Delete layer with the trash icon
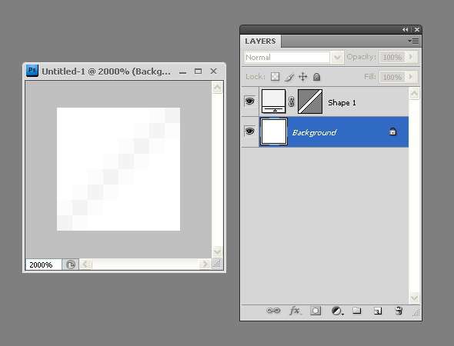Image resolution: width=454 pixels, height=346 pixels. pyautogui.click(x=399, y=311)
